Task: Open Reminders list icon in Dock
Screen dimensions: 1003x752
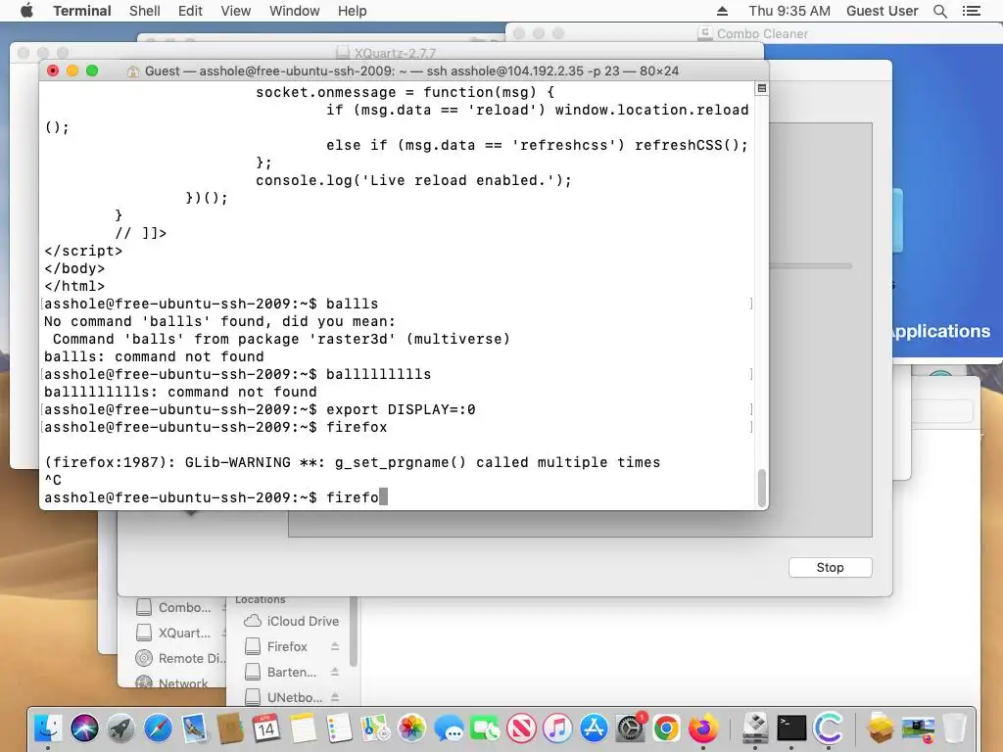Action: tap(339, 728)
